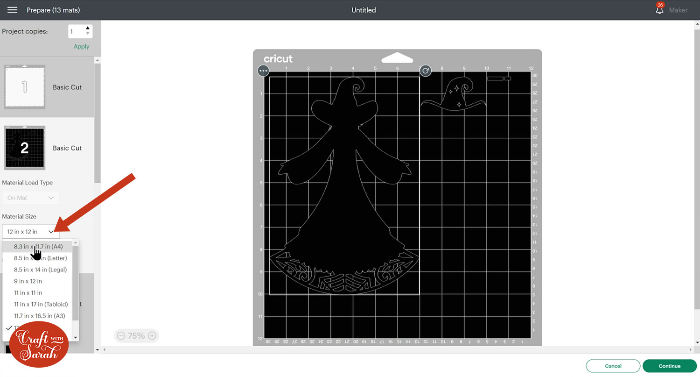Click the rotate handle on the mat
Screen dimensions: 700x377
click(x=425, y=71)
